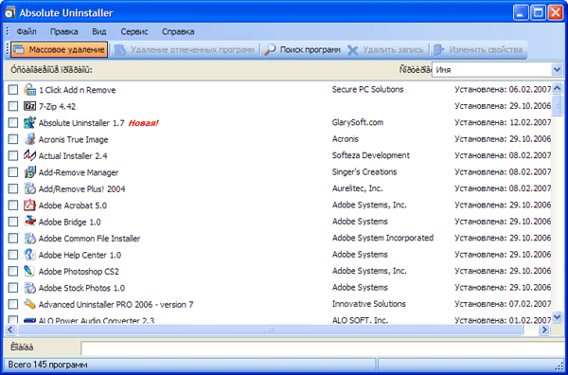Viewport: 568px width, 375px height.
Task: Tick checkbox for Adobe Help Center 1.0
Action: 13,255
